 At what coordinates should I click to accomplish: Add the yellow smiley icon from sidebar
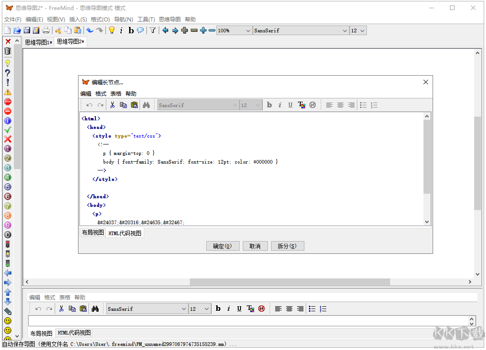[x=8, y=321]
